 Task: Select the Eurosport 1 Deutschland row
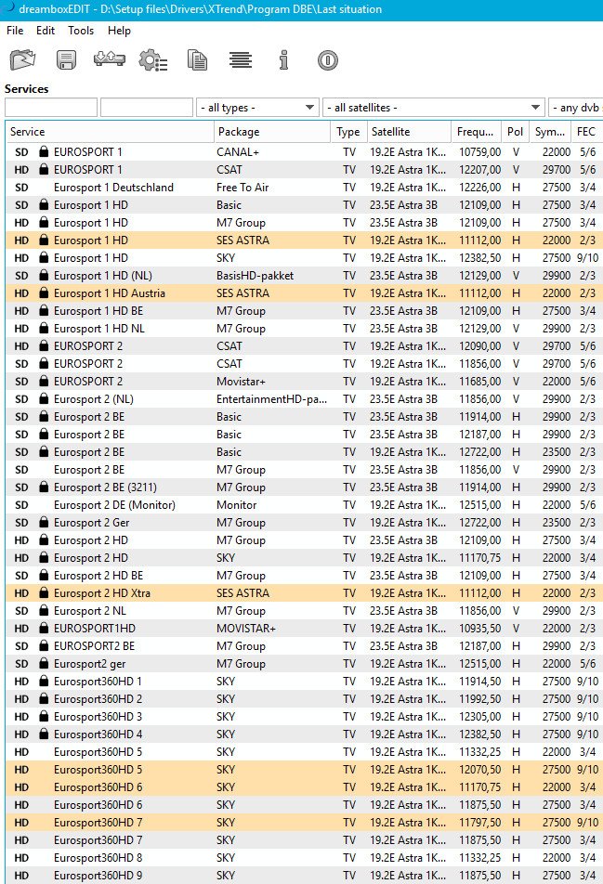[x=304, y=188]
